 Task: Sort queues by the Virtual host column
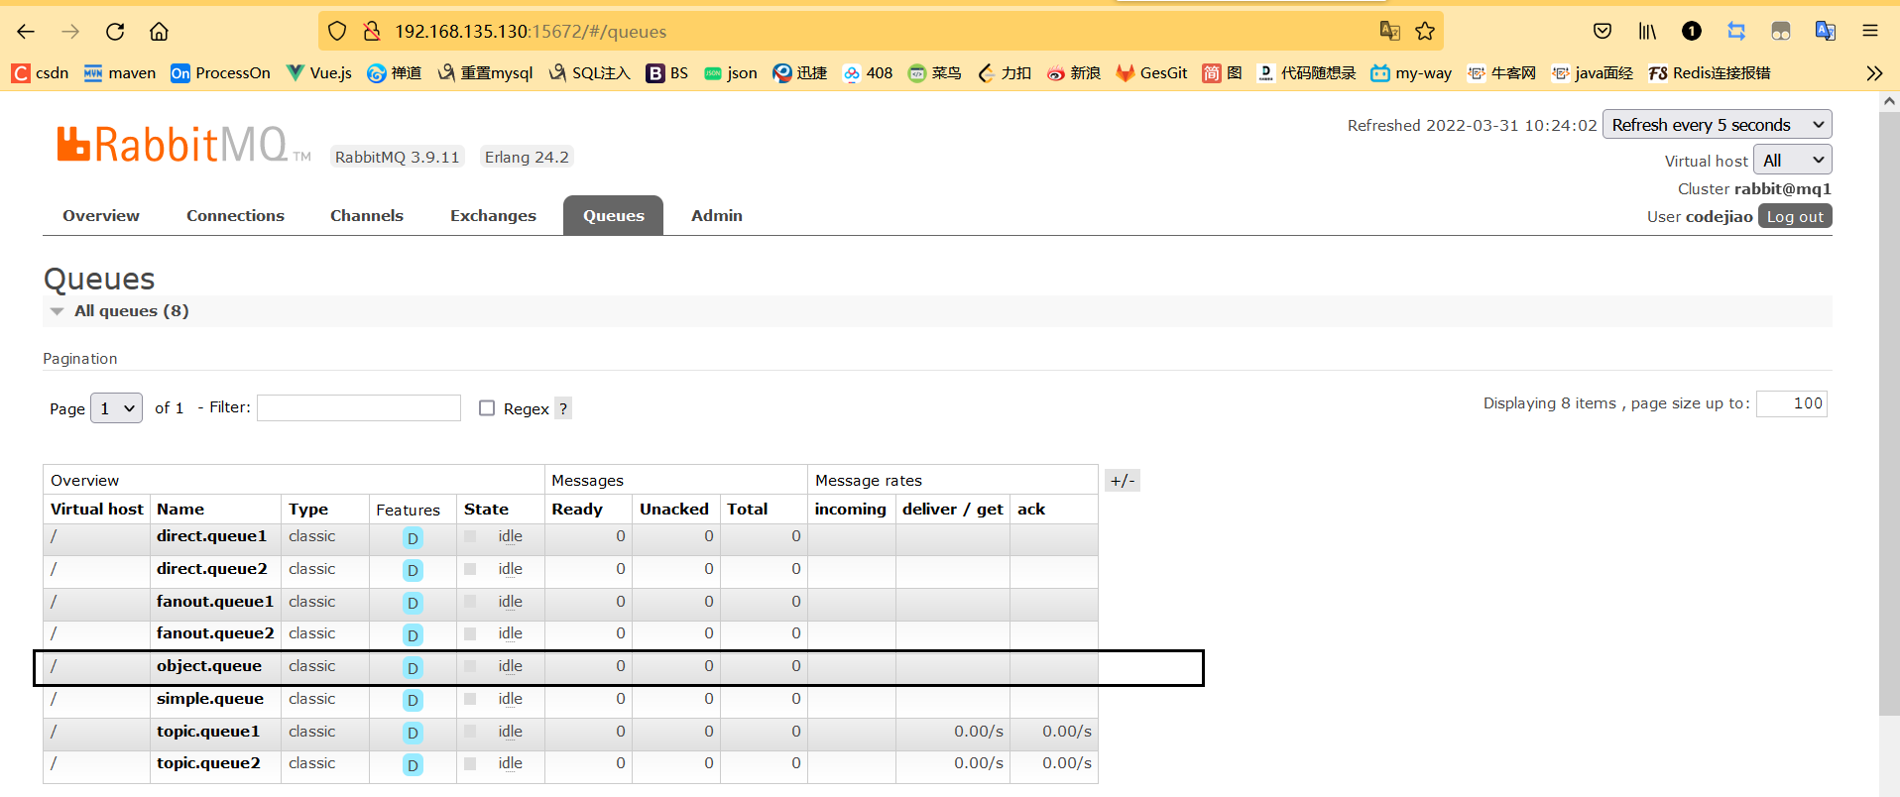pyautogui.click(x=97, y=510)
